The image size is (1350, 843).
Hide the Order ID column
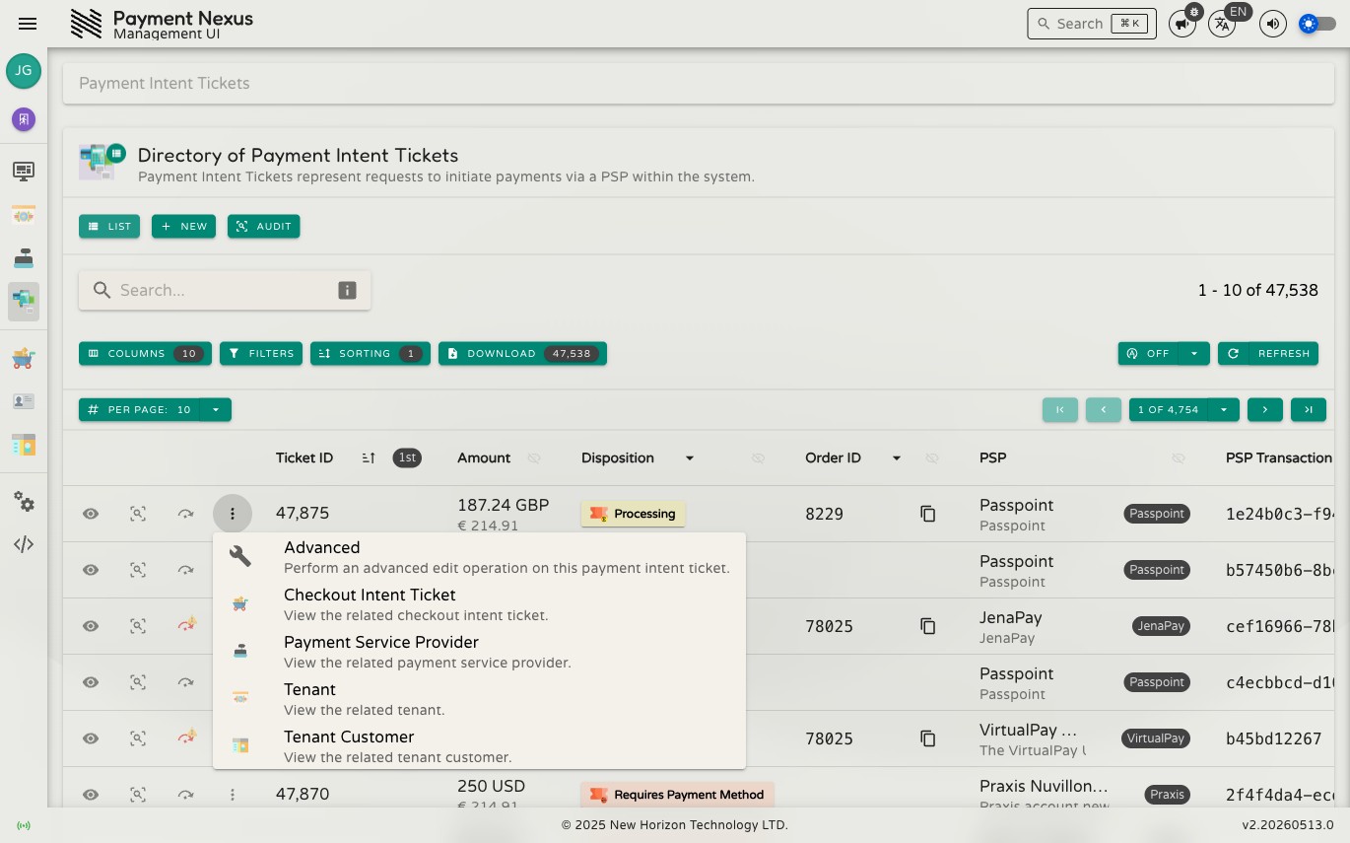(x=932, y=458)
